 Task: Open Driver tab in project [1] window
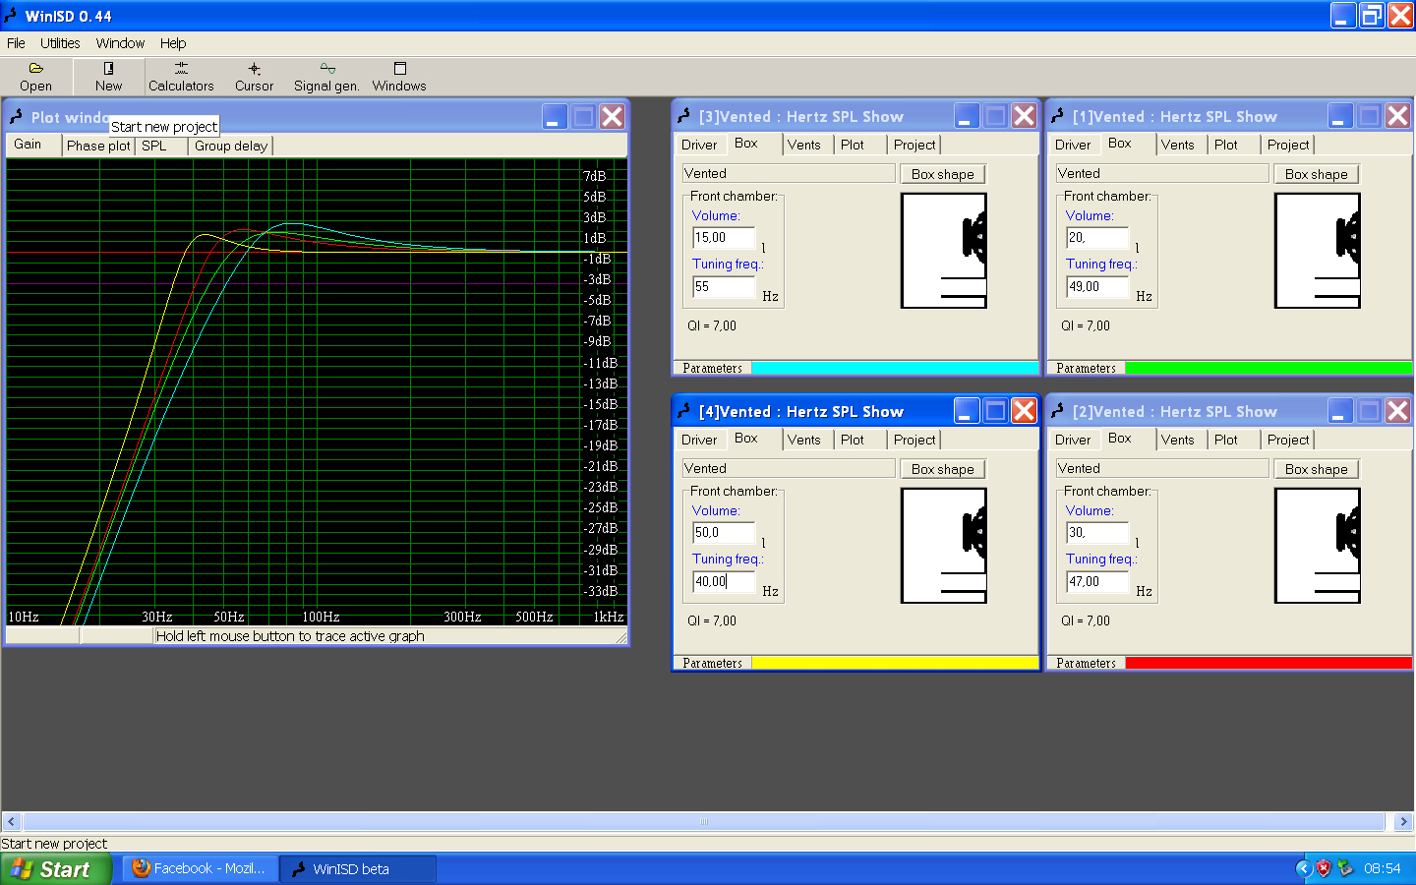coord(1073,145)
